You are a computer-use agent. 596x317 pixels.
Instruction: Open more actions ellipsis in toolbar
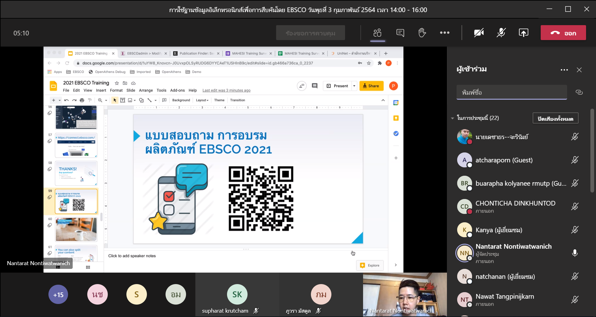point(444,33)
